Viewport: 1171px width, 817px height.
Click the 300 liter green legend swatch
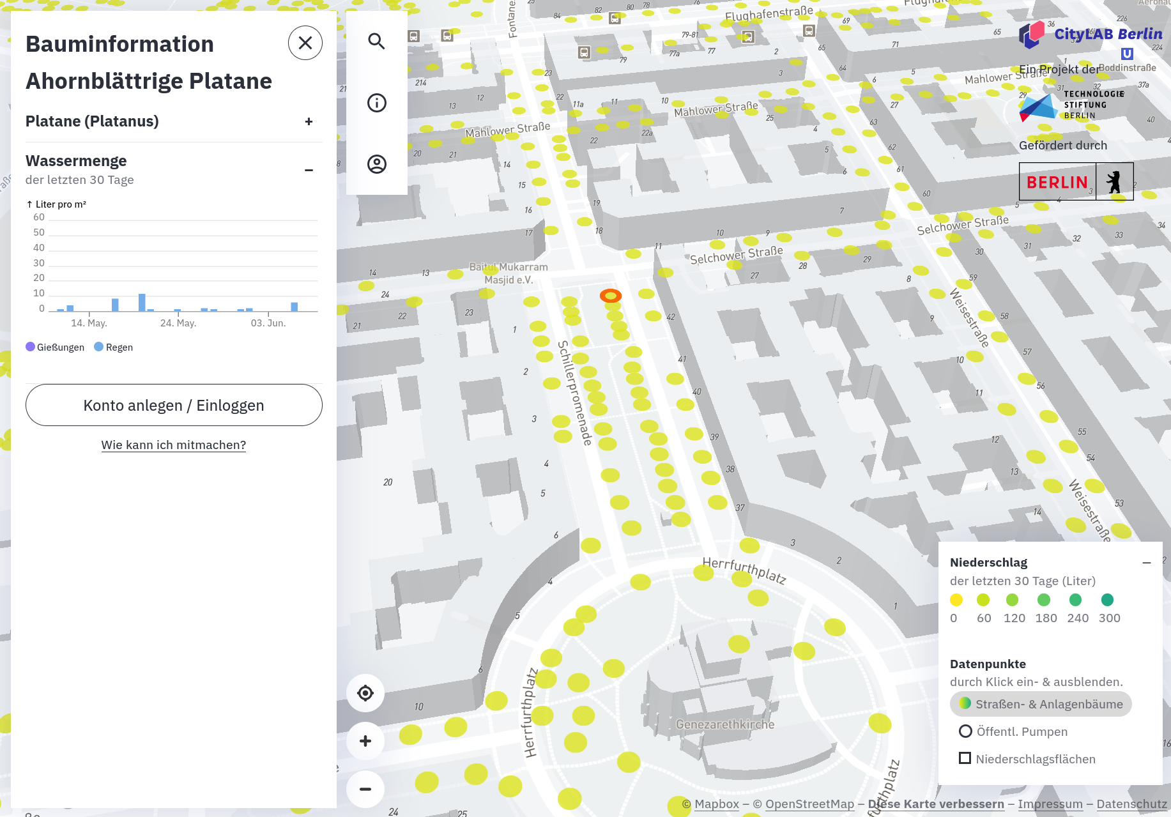point(1108,600)
